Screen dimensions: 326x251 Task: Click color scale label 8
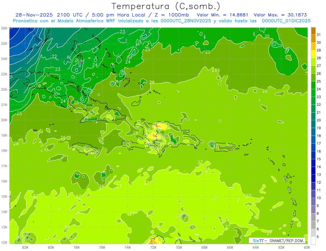318,213
